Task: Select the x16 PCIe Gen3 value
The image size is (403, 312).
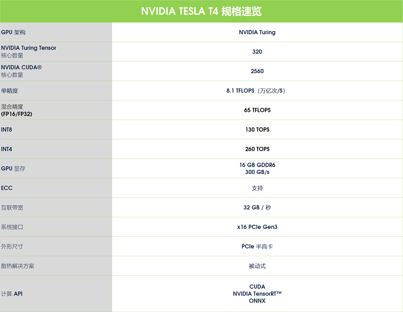Action: pos(257,227)
